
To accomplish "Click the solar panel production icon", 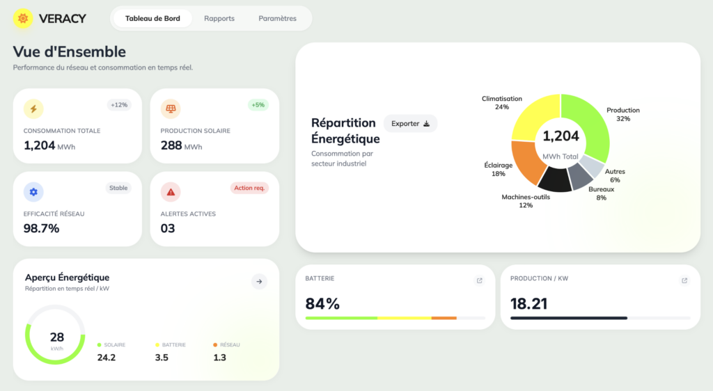I will point(171,109).
